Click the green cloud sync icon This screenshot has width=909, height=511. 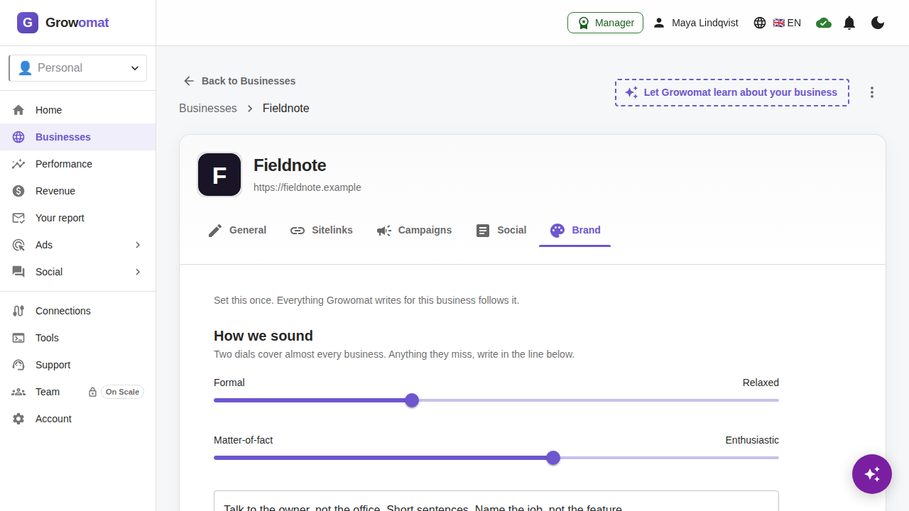click(x=824, y=23)
